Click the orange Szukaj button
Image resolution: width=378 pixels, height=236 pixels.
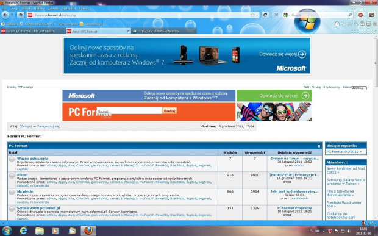tap(169, 111)
